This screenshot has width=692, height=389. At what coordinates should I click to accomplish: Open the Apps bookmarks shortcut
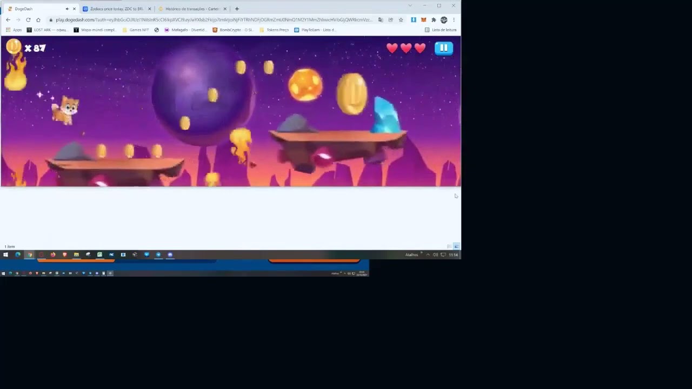coord(14,30)
